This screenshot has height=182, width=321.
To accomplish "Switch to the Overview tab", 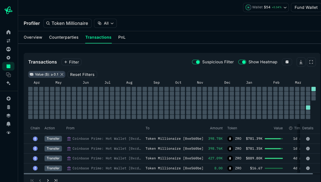I will (x=33, y=37).
